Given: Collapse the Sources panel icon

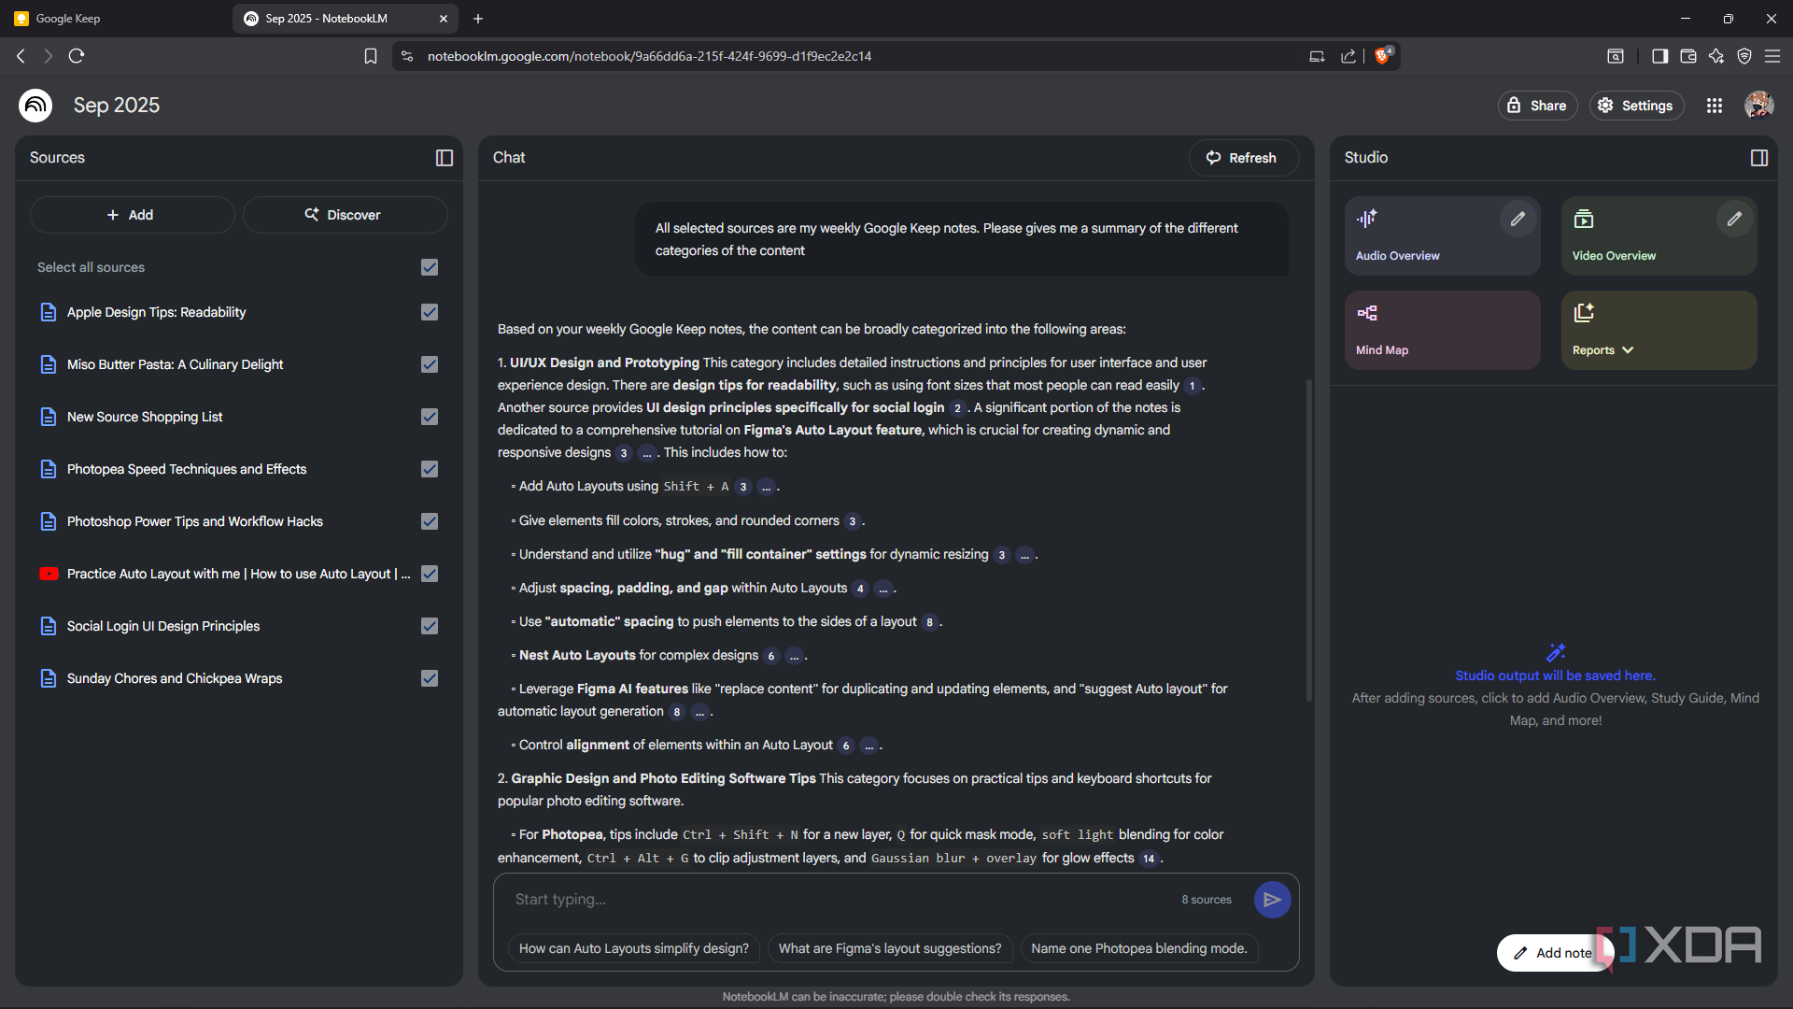Looking at the screenshot, I should (445, 158).
